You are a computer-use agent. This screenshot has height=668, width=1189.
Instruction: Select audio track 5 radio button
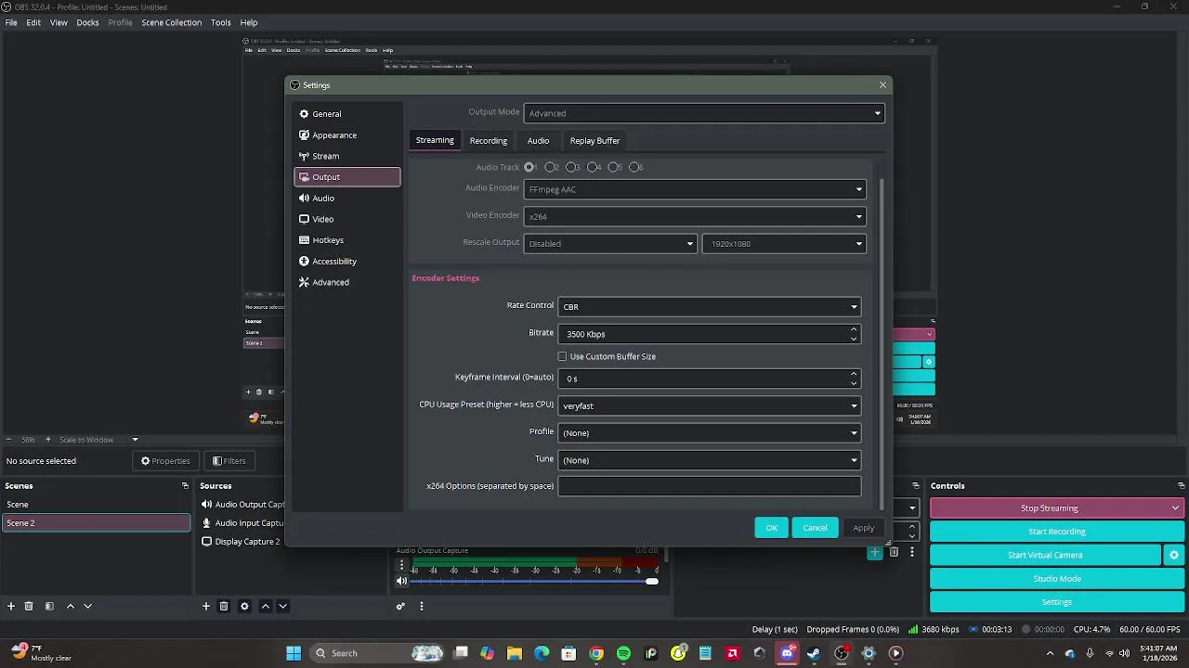pyautogui.click(x=613, y=167)
